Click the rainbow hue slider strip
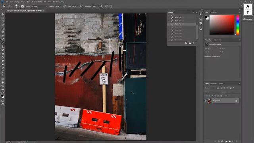The width and height of the screenshot is (254, 143). 238,25
